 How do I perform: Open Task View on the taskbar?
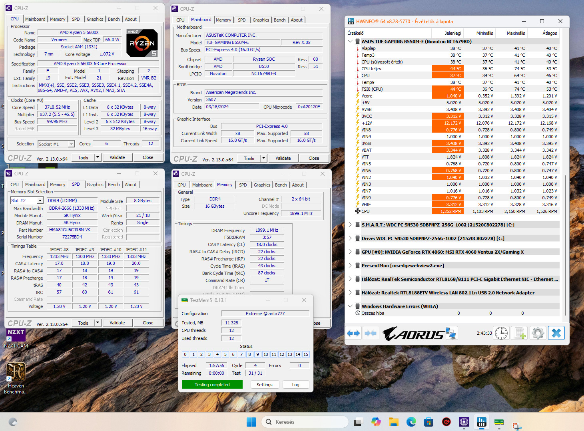pyautogui.click(x=358, y=422)
